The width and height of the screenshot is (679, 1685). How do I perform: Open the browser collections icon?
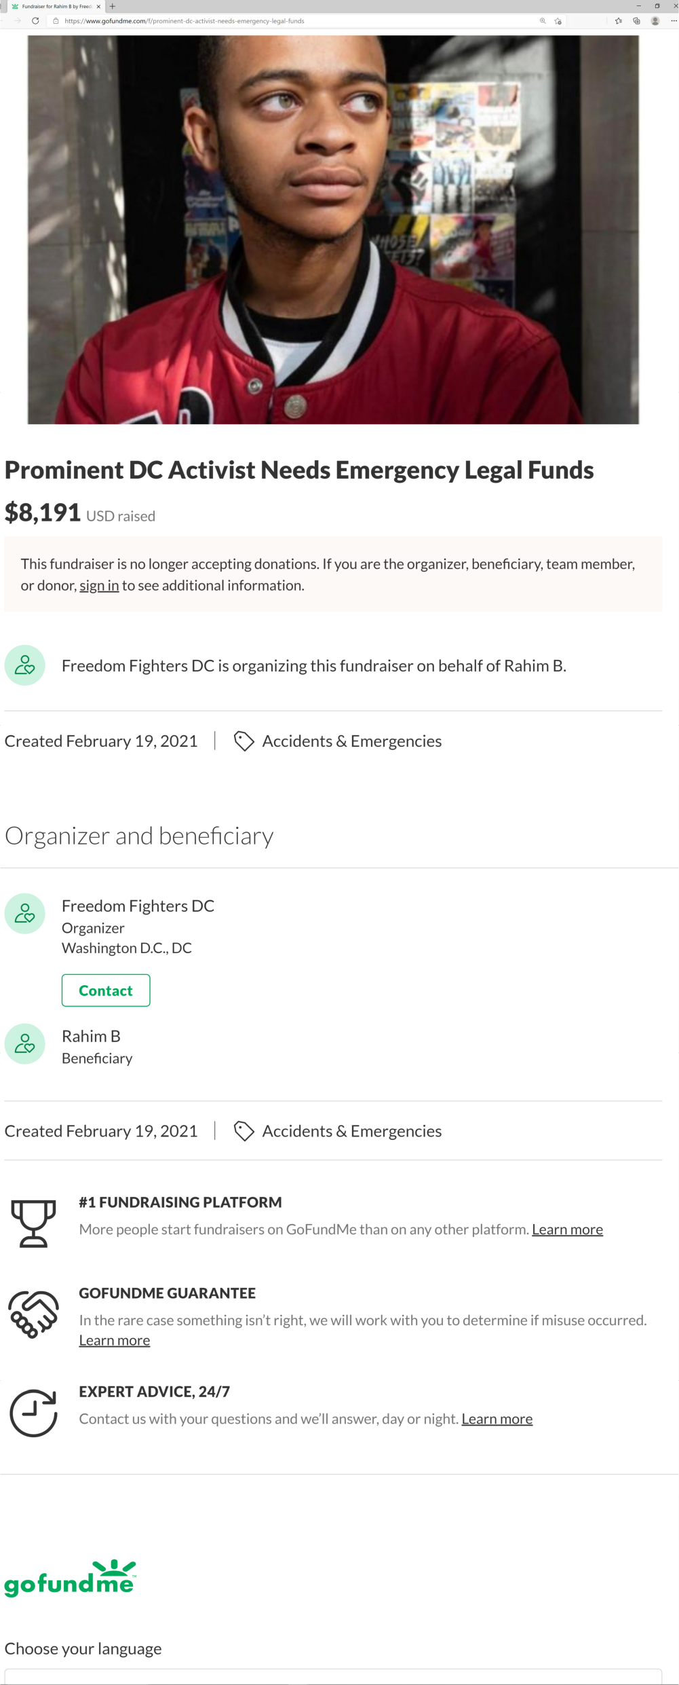(636, 21)
